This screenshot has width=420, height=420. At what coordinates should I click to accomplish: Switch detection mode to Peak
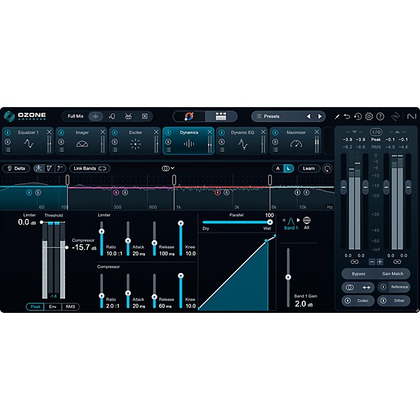click(x=35, y=307)
